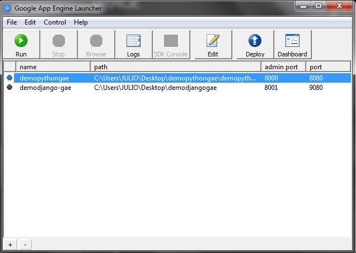The image size is (356, 253).
Task: Maximize the Google App Engine Launcher window
Action: point(318,6)
